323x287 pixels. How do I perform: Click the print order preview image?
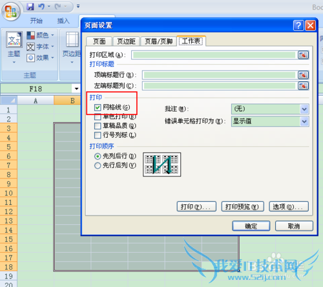click(162, 165)
